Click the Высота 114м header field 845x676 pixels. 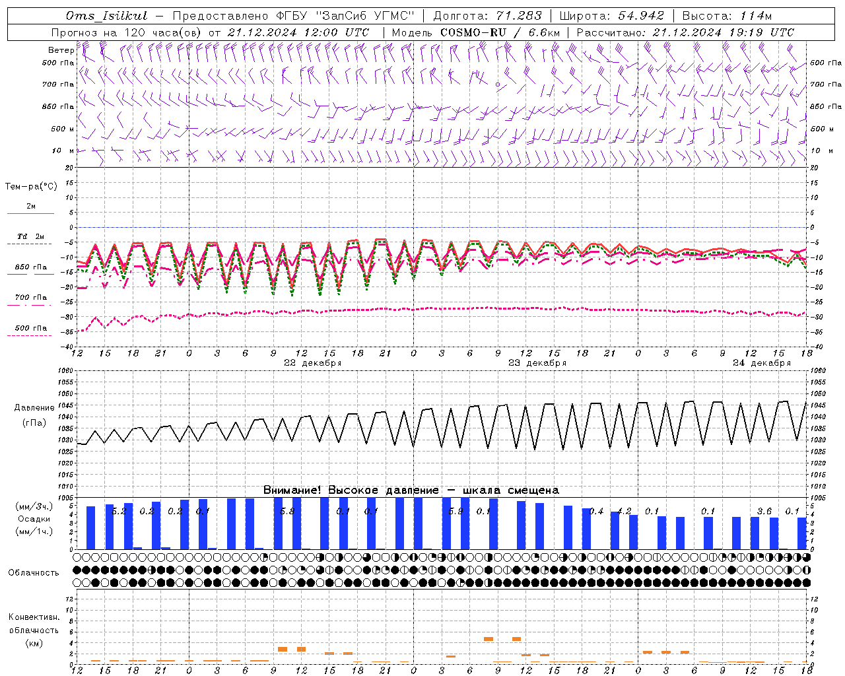[727, 16]
